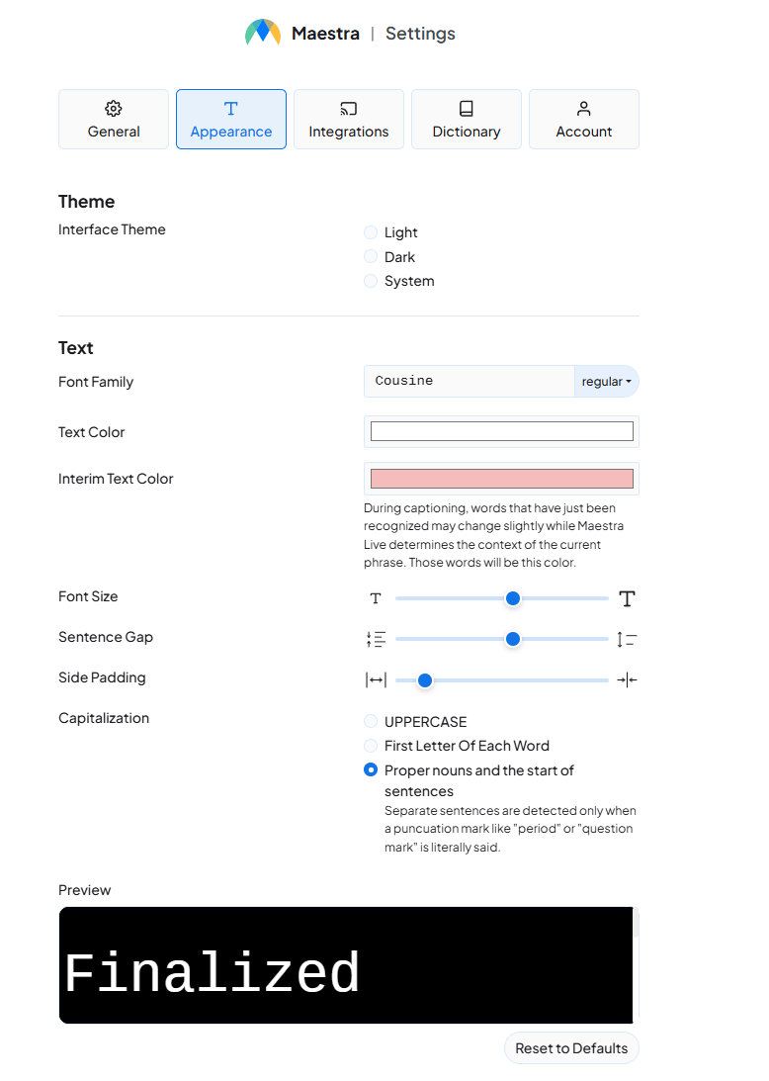Screen dimensions: 769x1081
Task: Open the Dictionary tab with book icon
Action: (x=467, y=120)
